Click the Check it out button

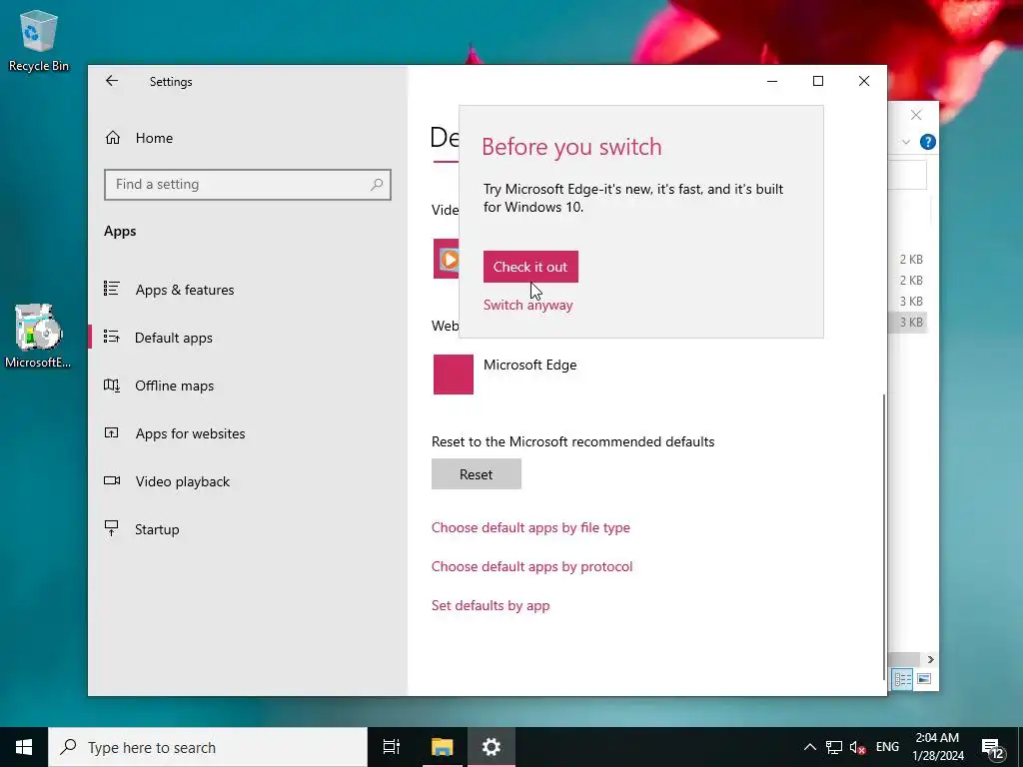pos(530,267)
